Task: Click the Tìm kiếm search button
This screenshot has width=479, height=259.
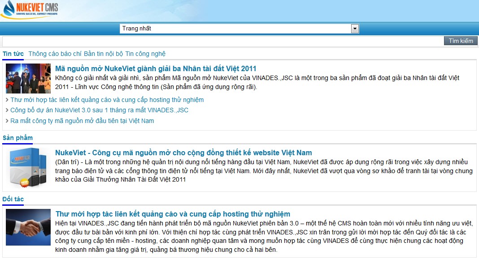Action: tap(461, 41)
